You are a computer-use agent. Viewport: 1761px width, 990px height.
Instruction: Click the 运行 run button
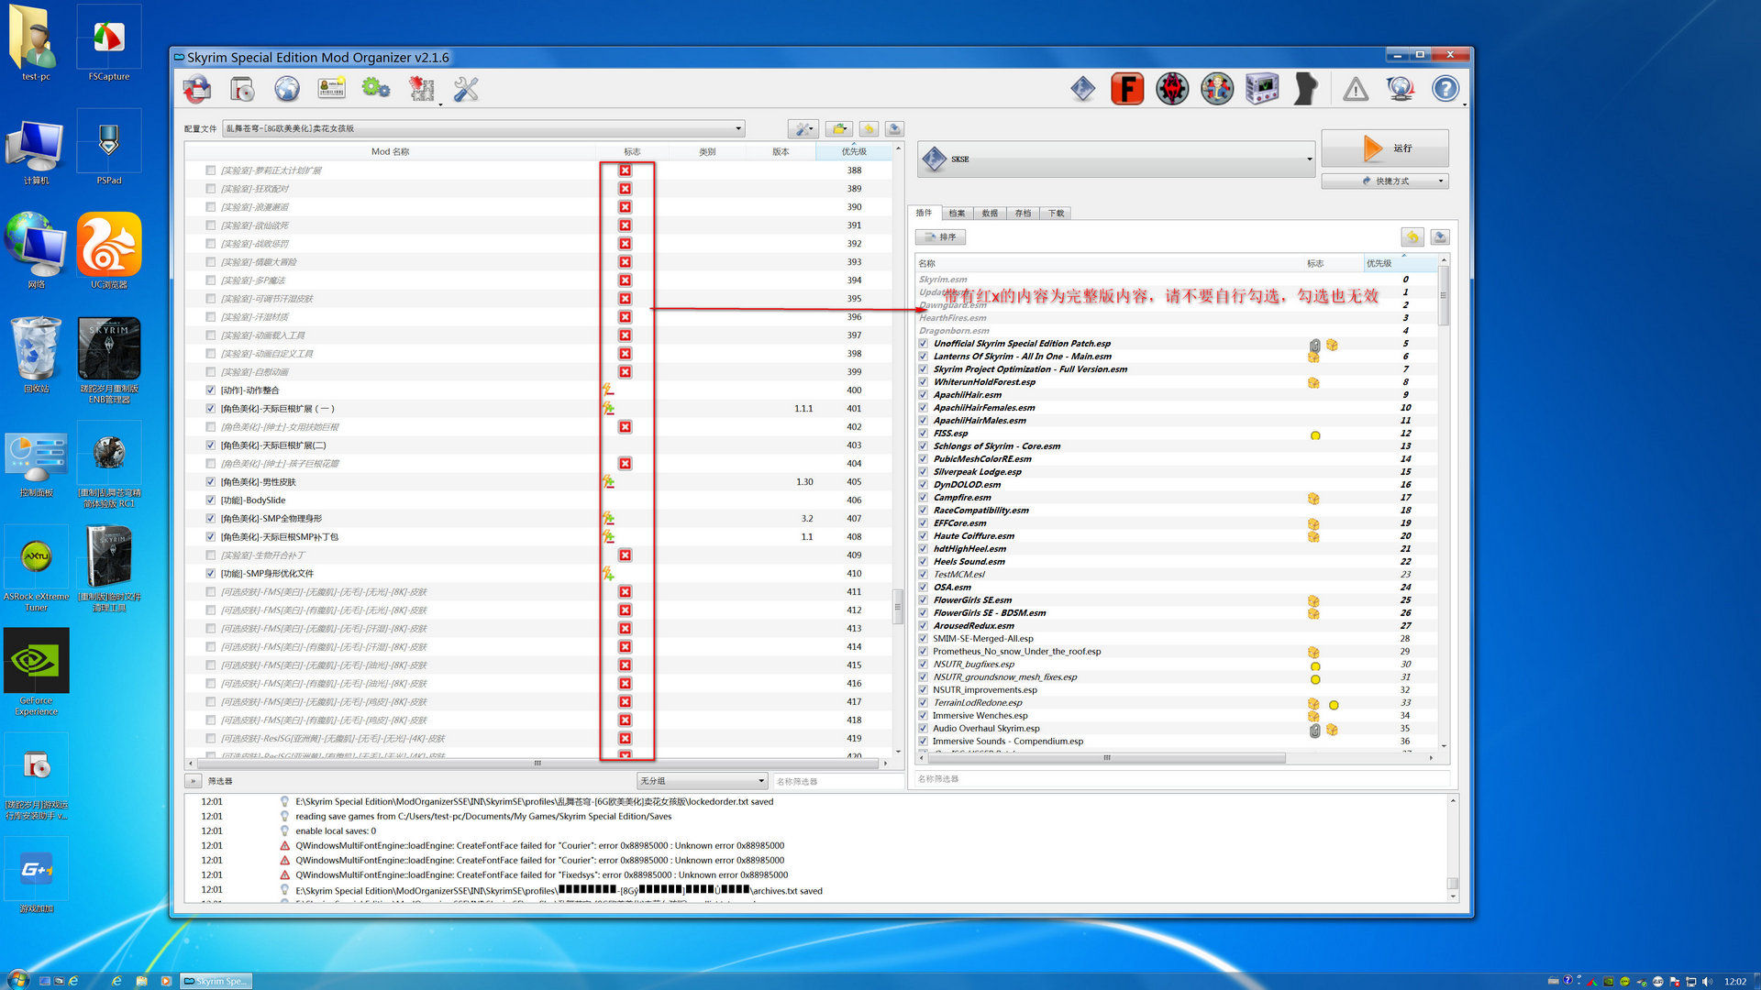coord(1384,148)
